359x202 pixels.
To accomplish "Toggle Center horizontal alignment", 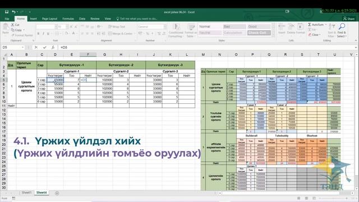I will (88, 34).
